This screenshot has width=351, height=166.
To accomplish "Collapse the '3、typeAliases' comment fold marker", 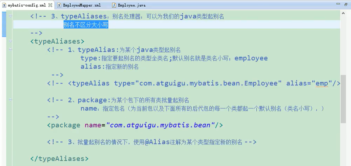I will click(x=10, y=16).
